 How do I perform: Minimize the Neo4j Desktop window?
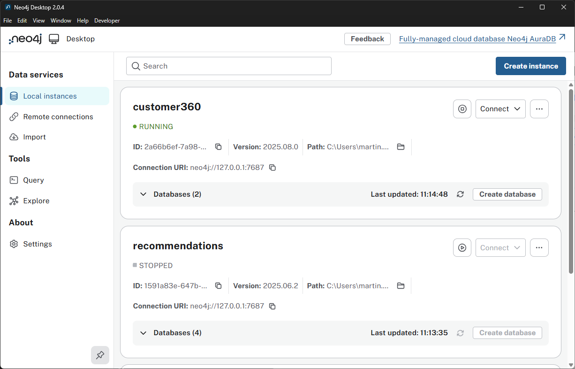(x=521, y=7)
